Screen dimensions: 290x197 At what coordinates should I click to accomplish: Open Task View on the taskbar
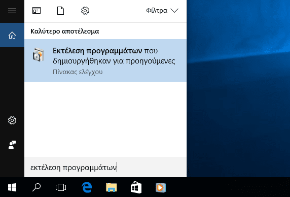[61, 187]
